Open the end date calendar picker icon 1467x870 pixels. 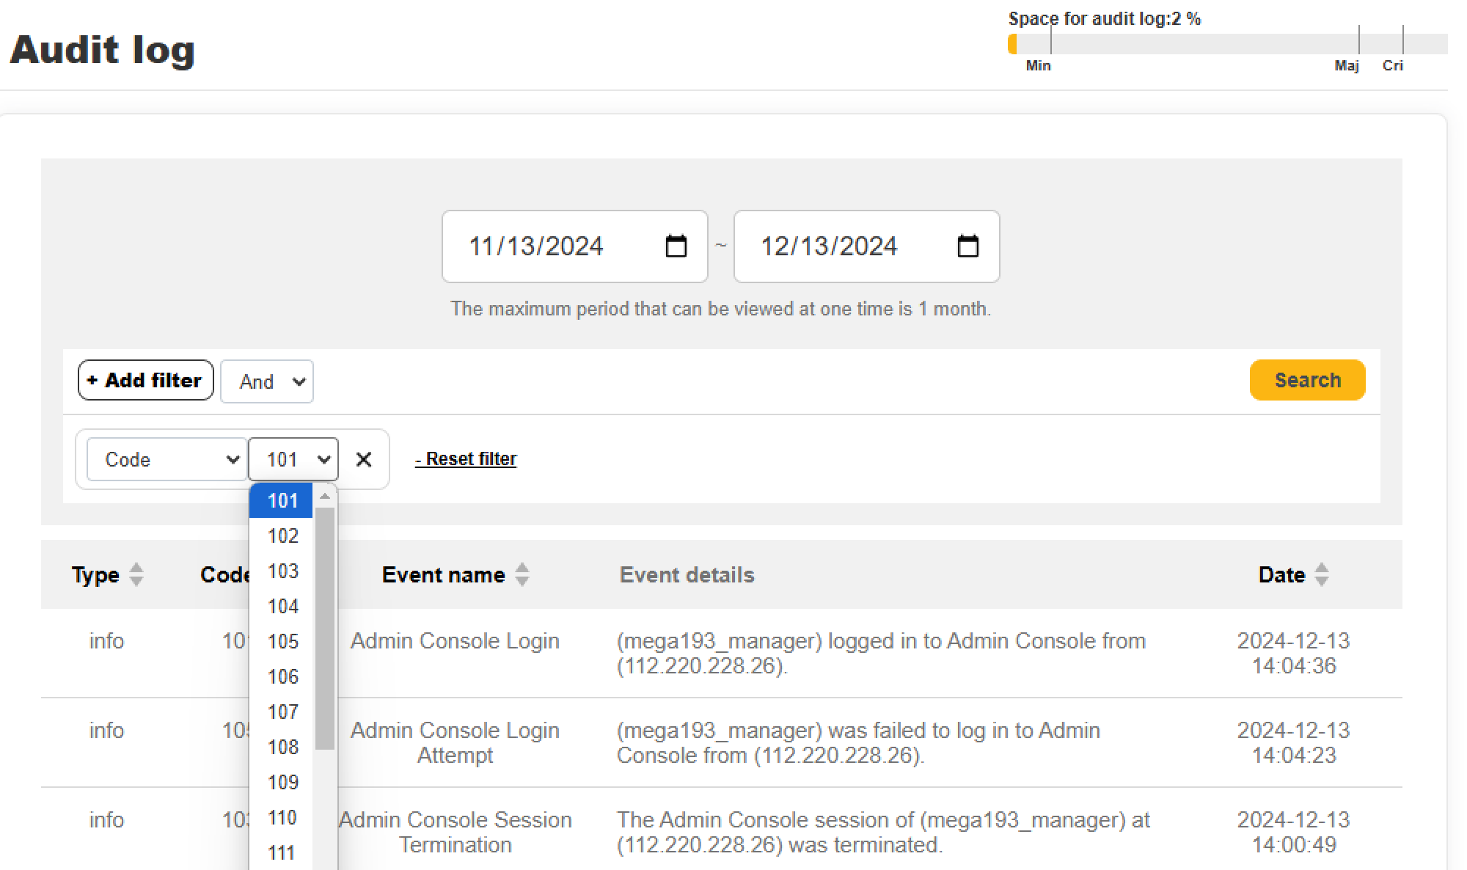click(967, 246)
